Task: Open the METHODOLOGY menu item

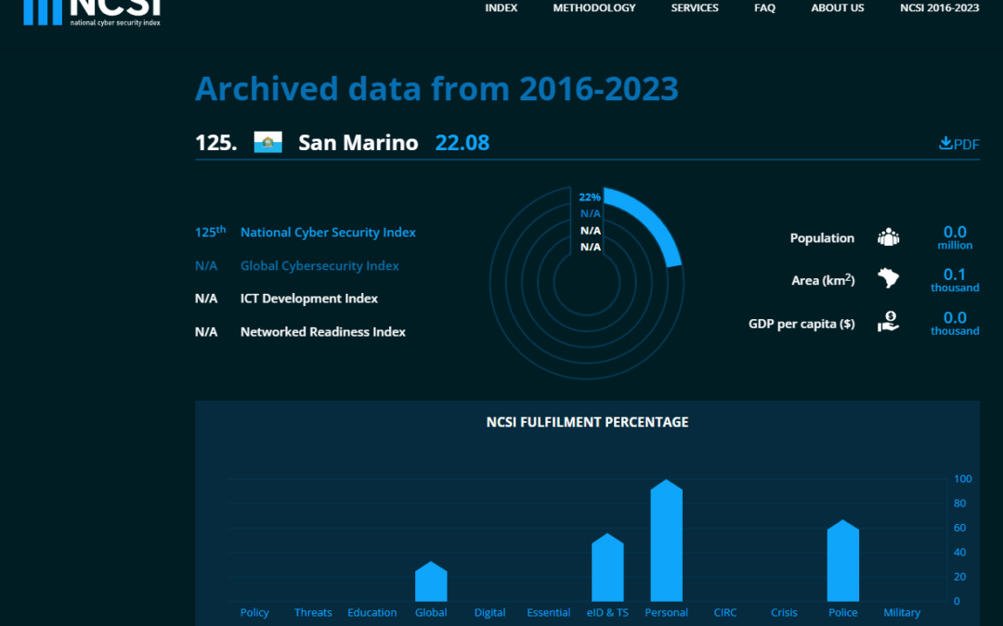Action: tap(594, 7)
